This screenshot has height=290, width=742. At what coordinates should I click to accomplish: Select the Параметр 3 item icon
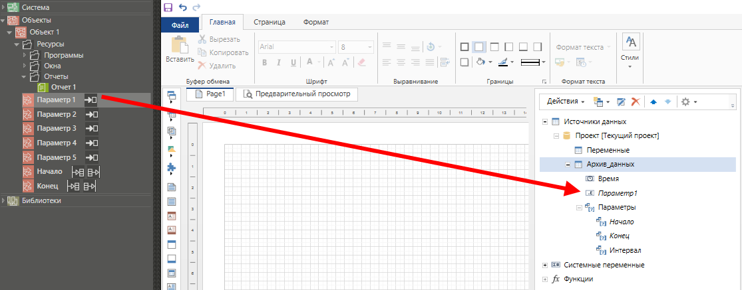(x=28, y=128)
